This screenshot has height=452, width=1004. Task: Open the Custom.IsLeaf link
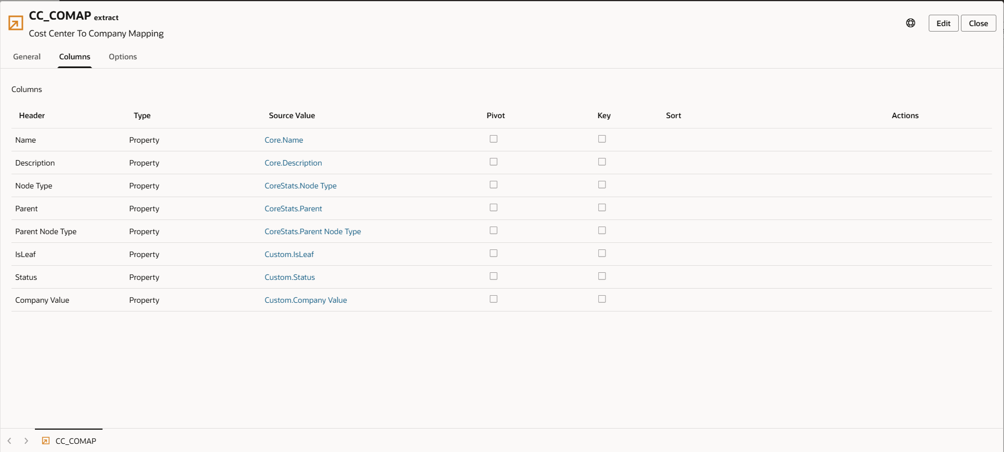click(289, 254)
